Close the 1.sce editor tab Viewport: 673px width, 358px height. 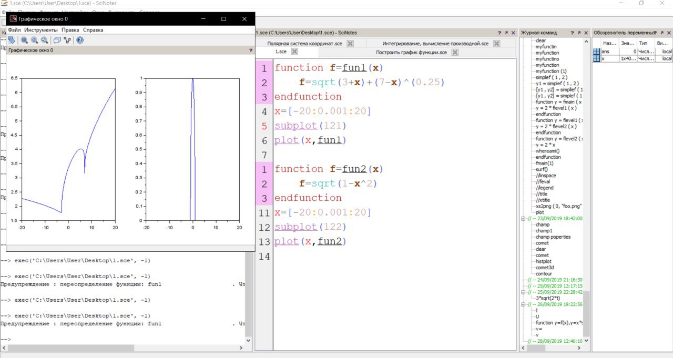coord(294,52)
